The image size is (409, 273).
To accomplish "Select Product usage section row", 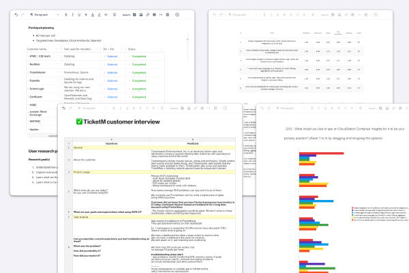I will pos(150,172).
